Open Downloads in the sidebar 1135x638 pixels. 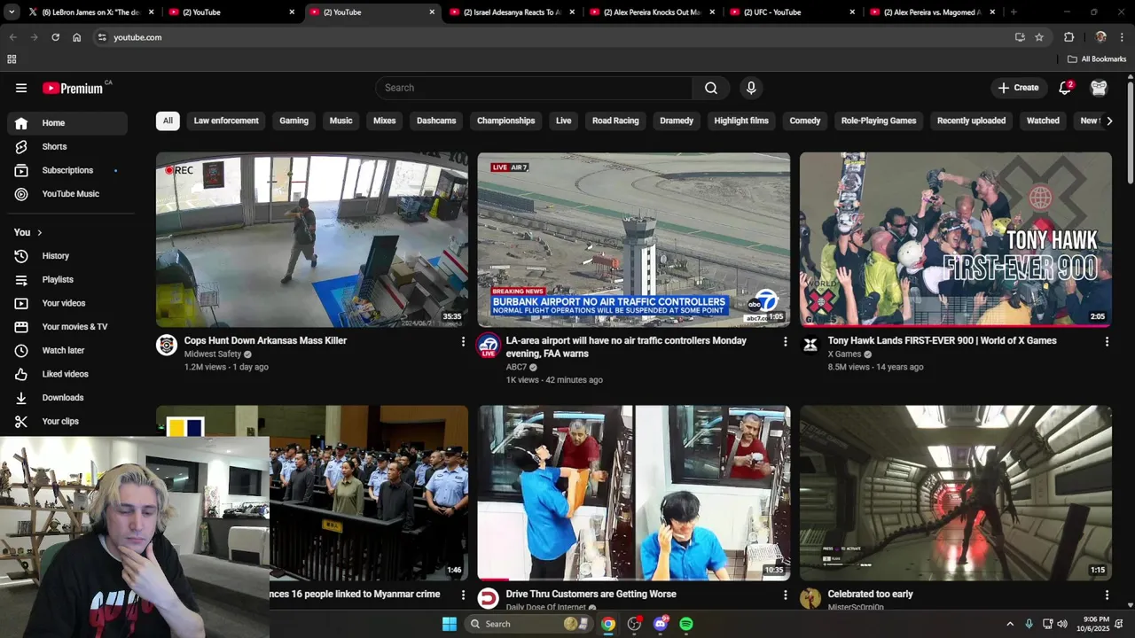click(x=67, y=398)
